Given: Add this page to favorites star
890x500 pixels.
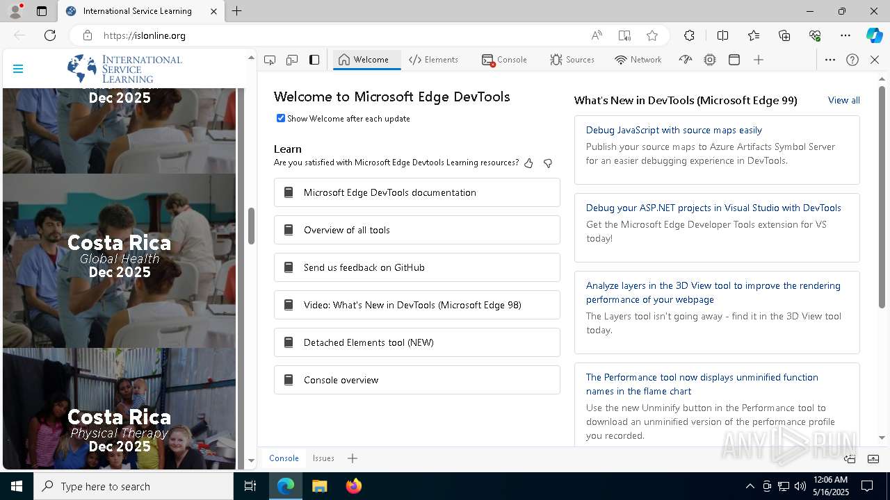Looking at the screenshot, I should point(652,35).
